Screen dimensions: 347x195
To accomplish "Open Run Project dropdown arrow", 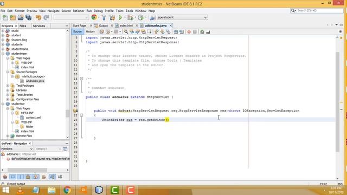I will (125, 17).
